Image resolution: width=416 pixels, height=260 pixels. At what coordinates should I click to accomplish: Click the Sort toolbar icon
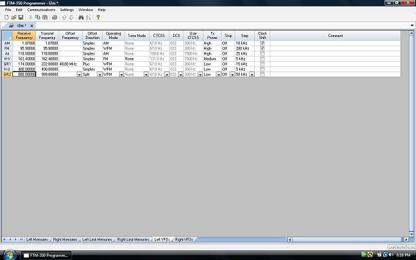pos(89,18)
